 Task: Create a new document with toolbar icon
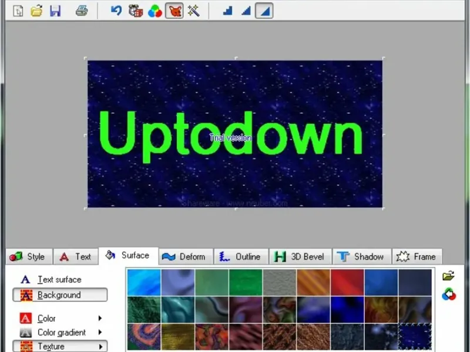tap(18, 11)
